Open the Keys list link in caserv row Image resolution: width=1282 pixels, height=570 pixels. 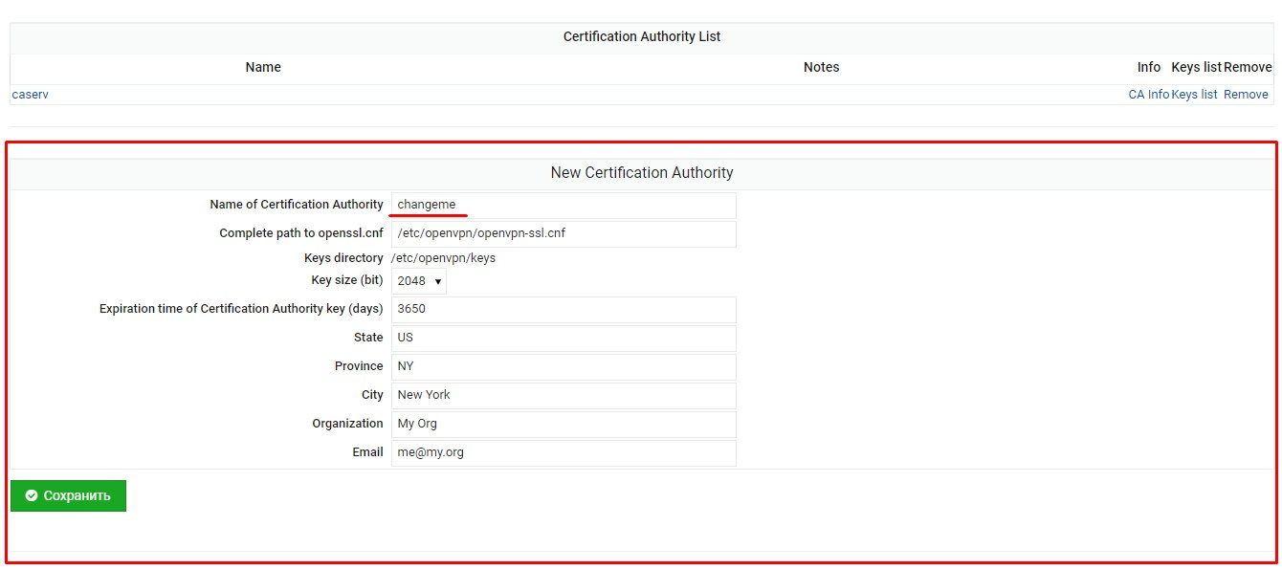pyautogui.click(x=1194, y=95)
